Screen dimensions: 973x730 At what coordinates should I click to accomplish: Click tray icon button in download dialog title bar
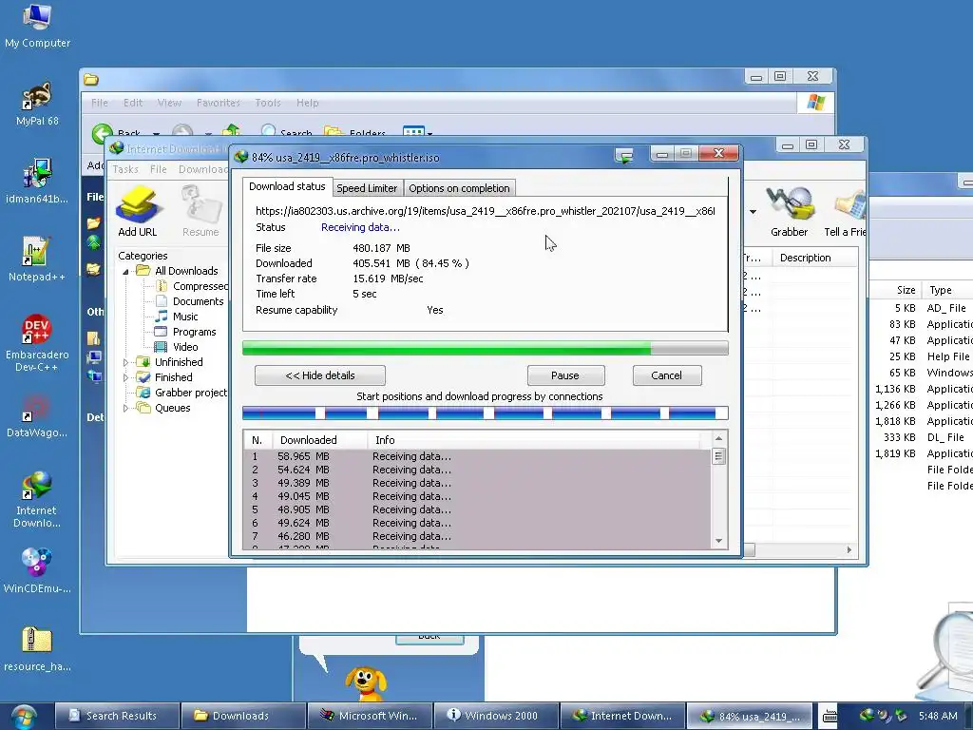pos(623,155)
